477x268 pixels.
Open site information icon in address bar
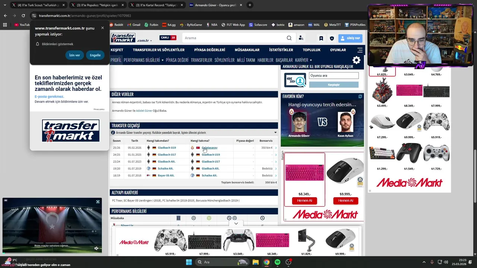point(34,16)
